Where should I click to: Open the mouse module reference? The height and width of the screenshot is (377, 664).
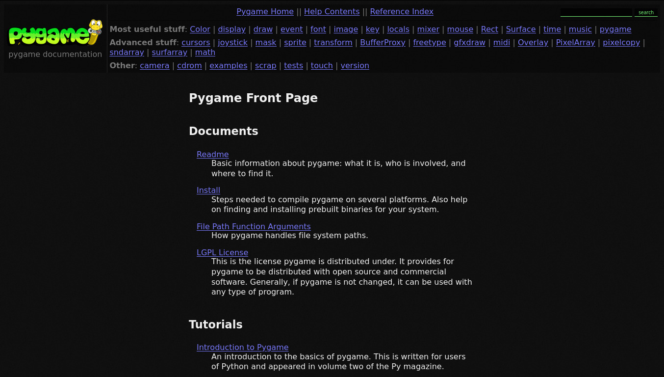click(x=460, y=29)
